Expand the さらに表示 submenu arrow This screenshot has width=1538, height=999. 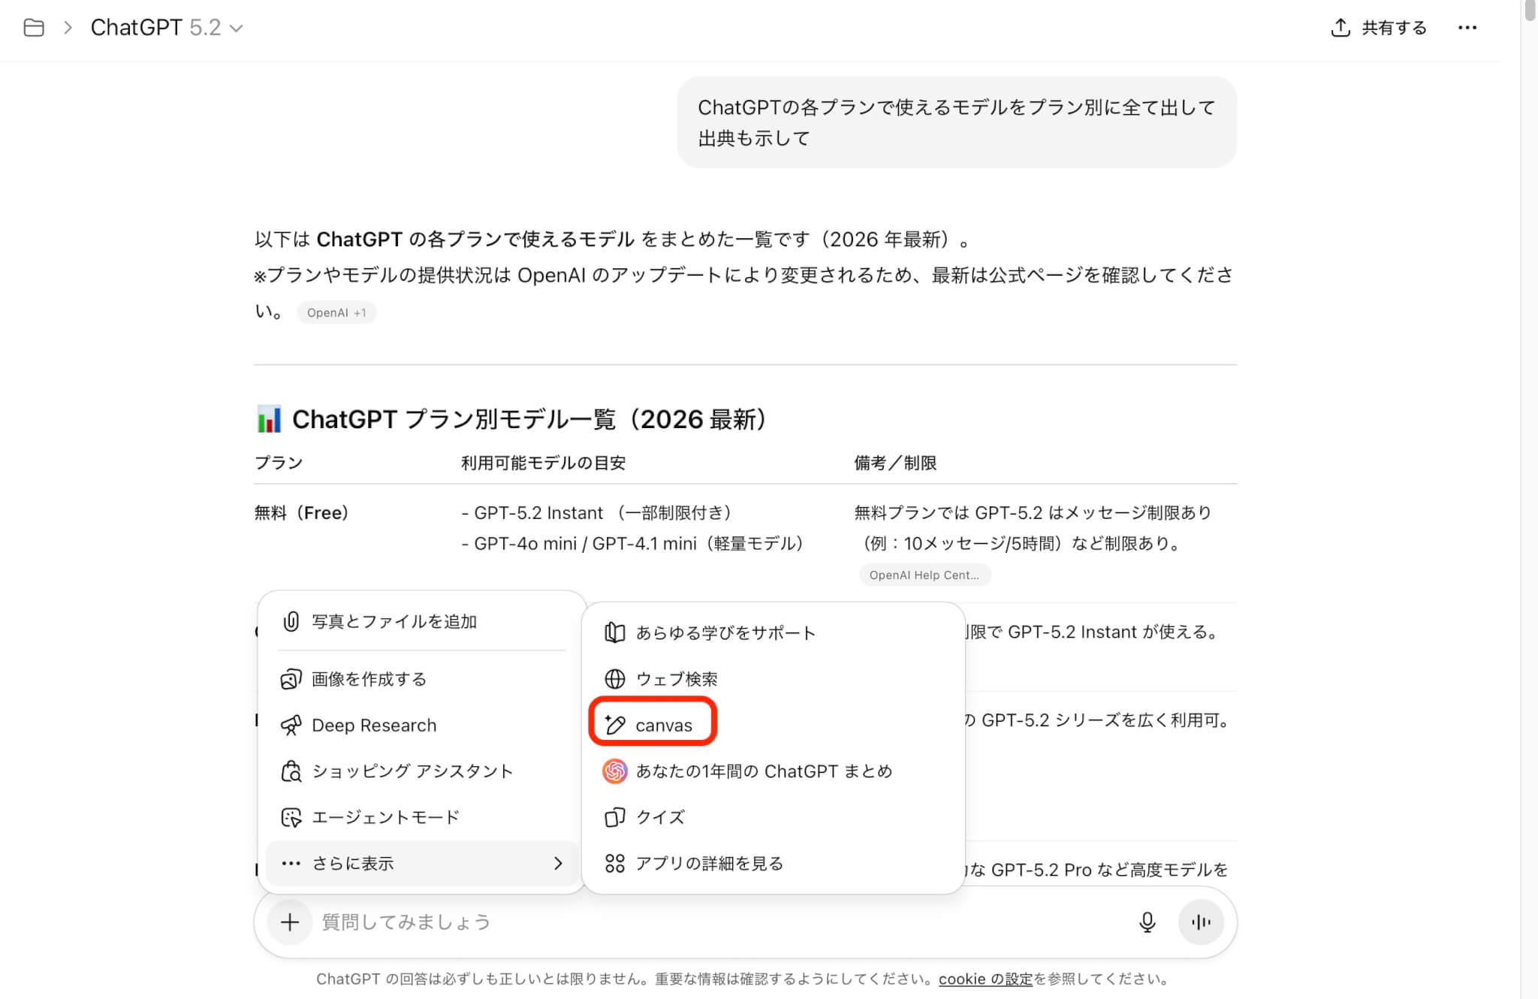557,864
